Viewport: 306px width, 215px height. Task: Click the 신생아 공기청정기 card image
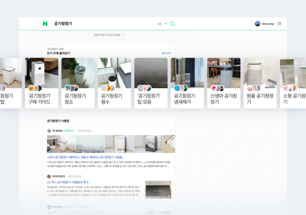224,73
